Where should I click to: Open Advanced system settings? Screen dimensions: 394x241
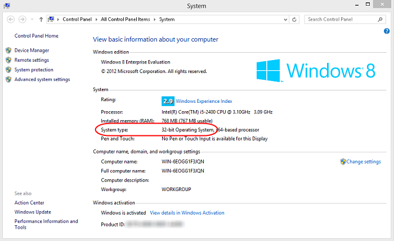pos(42,80)
